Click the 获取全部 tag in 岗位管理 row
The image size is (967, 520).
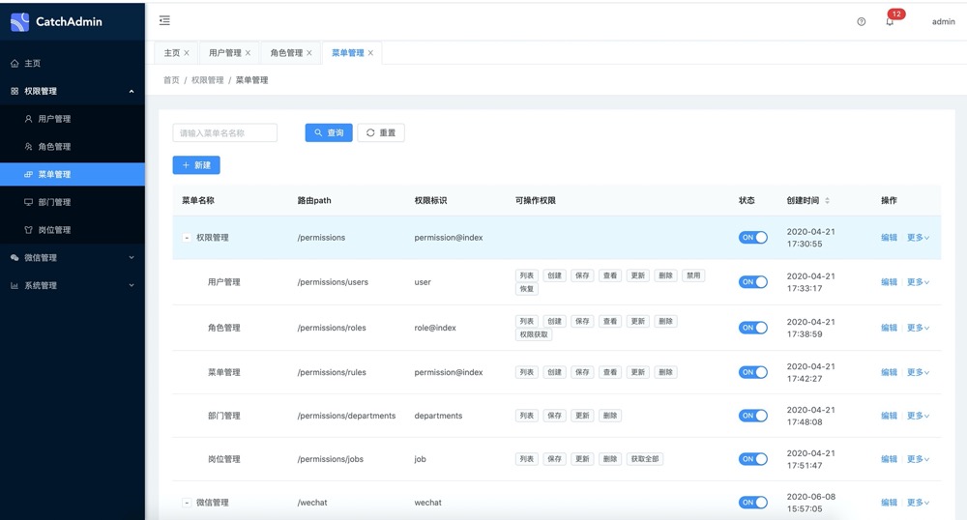[644, 459]
